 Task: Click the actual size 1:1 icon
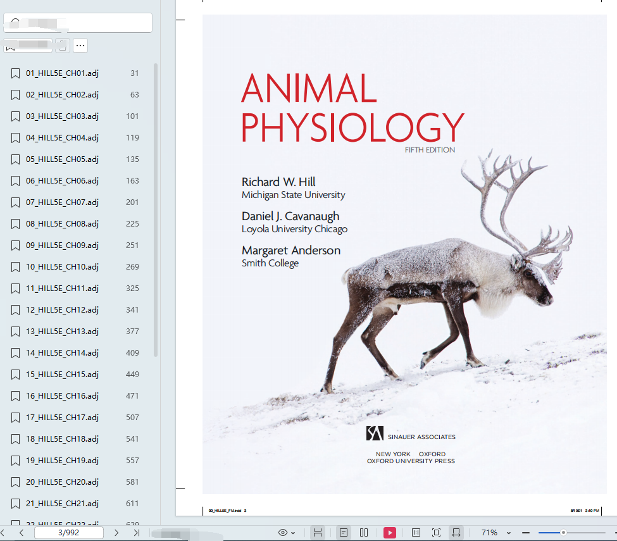416,533
